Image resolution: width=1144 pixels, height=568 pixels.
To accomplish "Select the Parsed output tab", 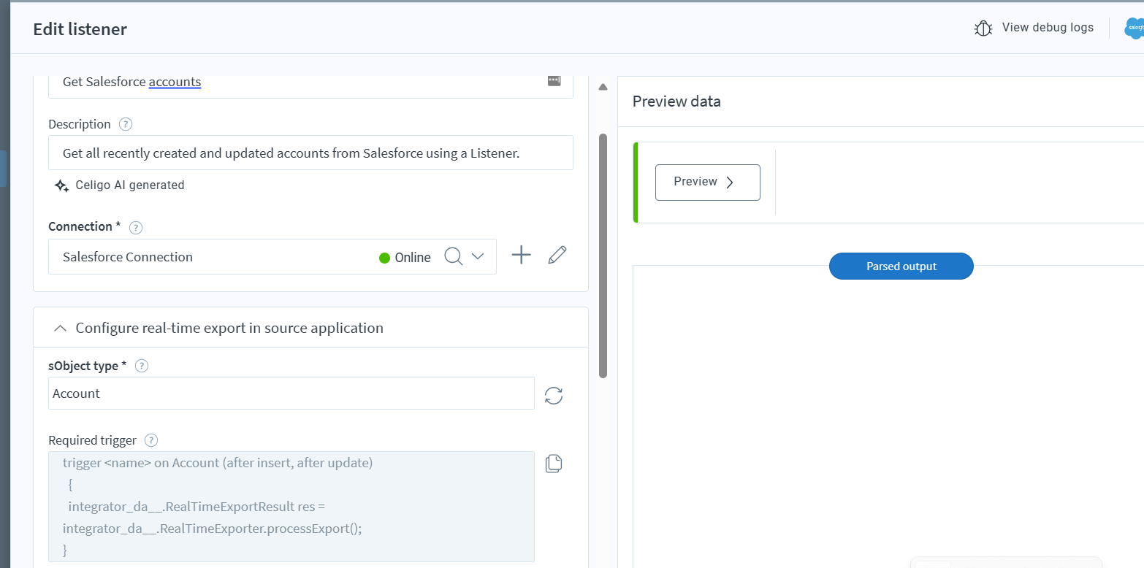I will (901, 266).
